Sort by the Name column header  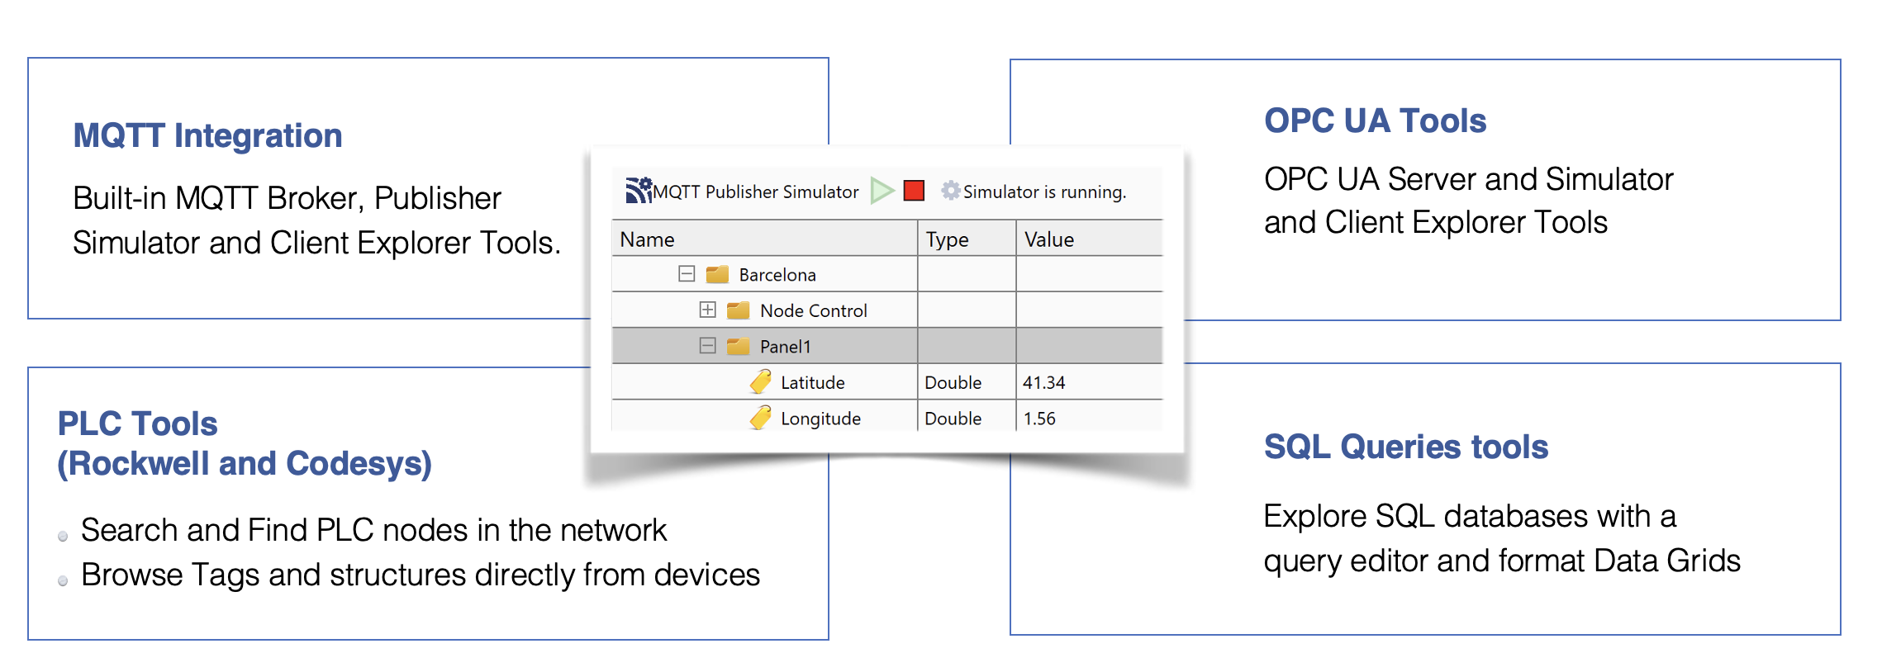pyautogui.click(x=648, y=239)
